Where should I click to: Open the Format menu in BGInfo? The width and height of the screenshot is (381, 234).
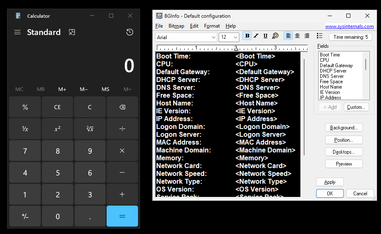pyautogui.click(x=212, y=26)
